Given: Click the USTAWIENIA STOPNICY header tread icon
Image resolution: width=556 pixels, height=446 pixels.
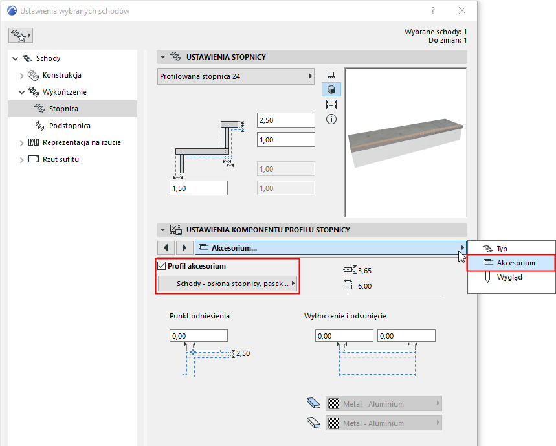Looking at the screenshot, I should 176,56.
